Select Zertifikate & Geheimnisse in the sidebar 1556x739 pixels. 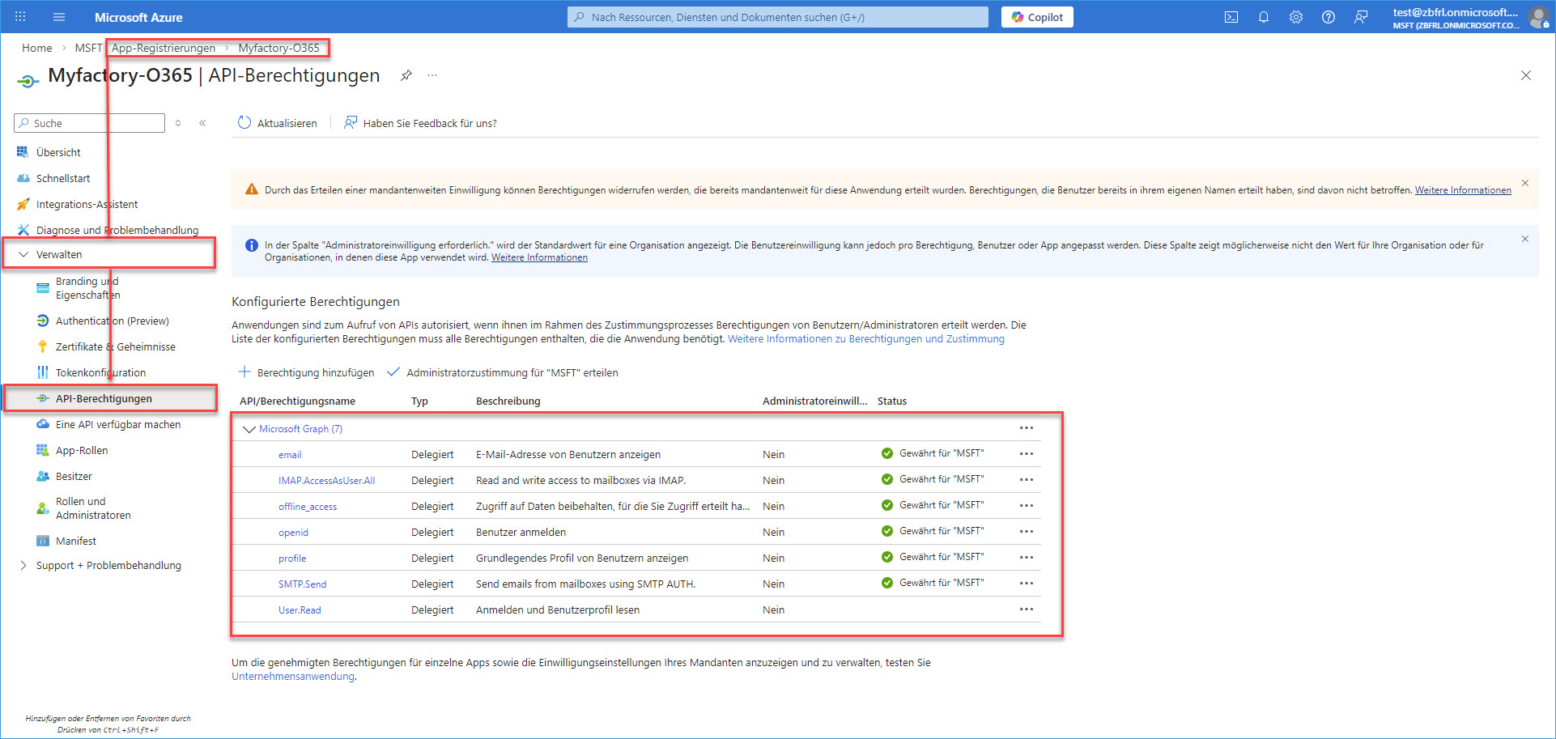[115, 346]
